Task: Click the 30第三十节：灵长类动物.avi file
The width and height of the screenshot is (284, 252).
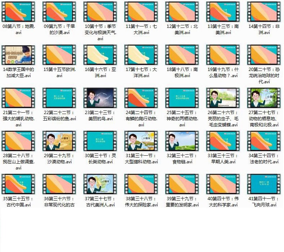Action: [x=100, y=141]
